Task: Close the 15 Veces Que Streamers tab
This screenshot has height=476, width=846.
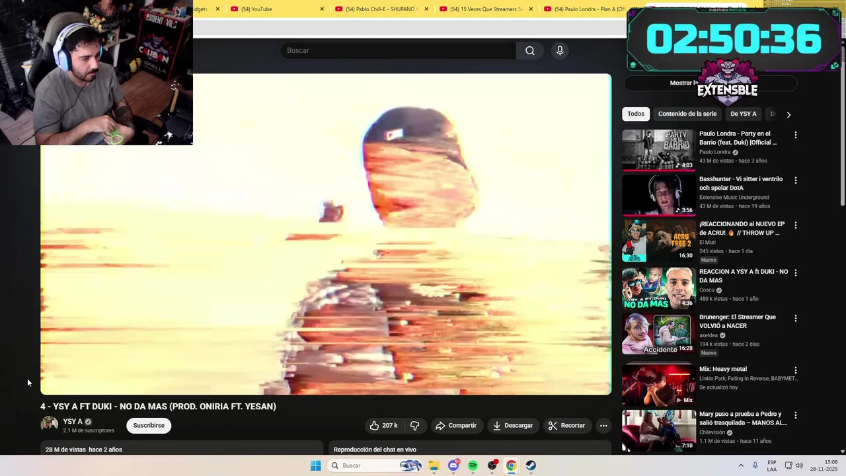Action: pyautogui.click(x=531, y=9)
